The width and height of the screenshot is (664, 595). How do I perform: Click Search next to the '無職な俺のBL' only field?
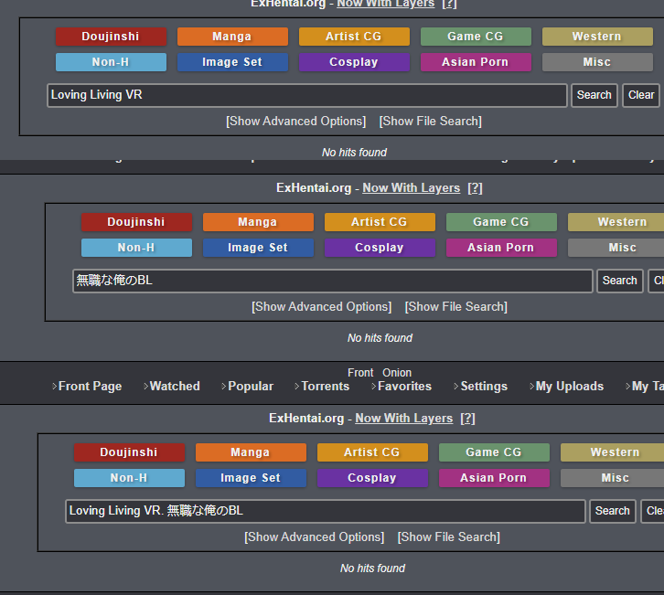pyautogui.click(x=619, y=281)
